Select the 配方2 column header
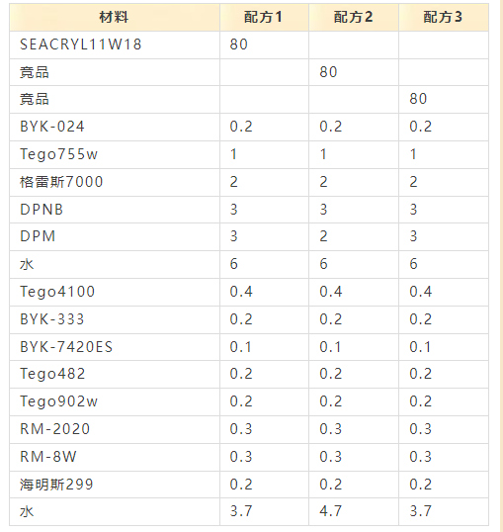This screenshot has width=503, height=532. [354, 17]
